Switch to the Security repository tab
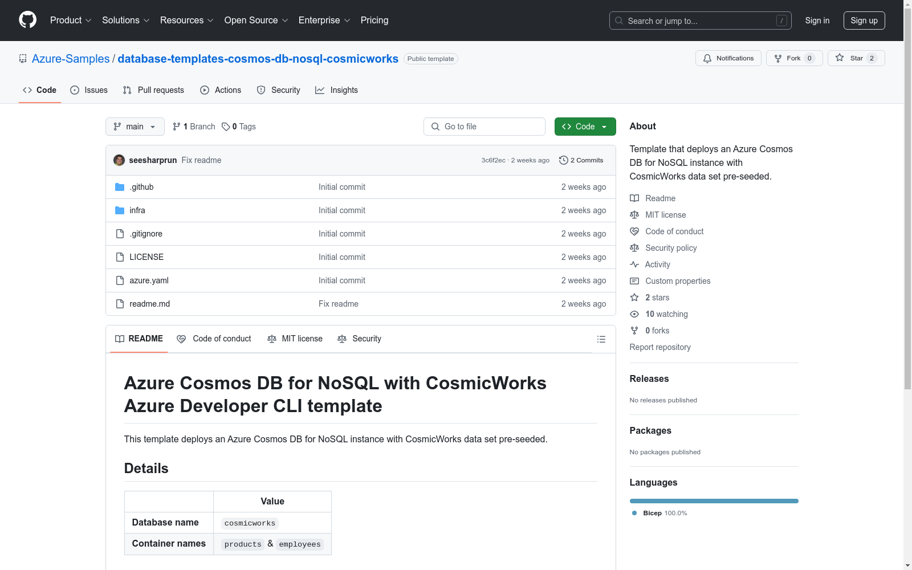The image size is (912, 570). click(278, 90)
